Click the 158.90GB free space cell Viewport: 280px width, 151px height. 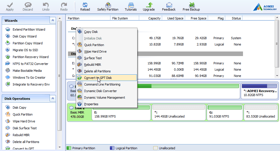click(200, 63)
